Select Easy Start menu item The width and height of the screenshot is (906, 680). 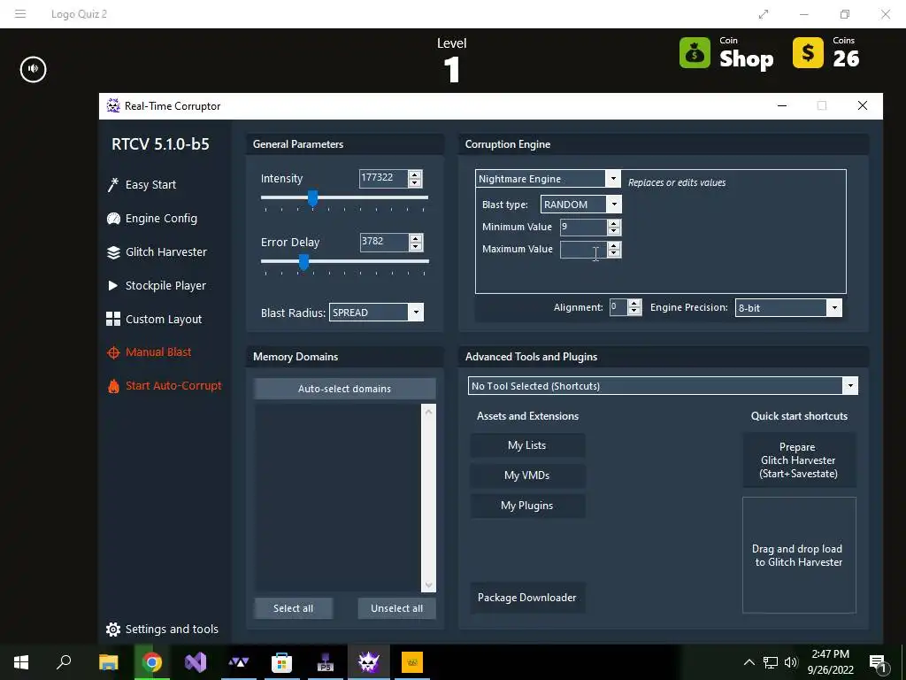coord(150,184)
